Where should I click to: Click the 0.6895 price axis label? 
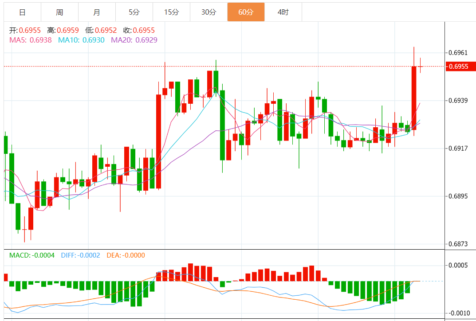tap(458, 196)
